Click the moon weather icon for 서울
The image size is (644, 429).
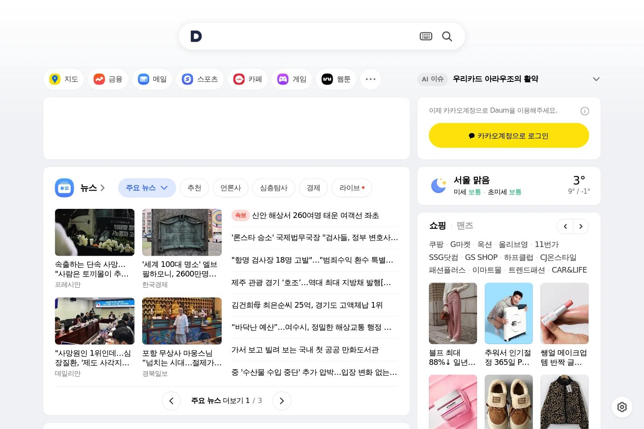pos(439,185)
